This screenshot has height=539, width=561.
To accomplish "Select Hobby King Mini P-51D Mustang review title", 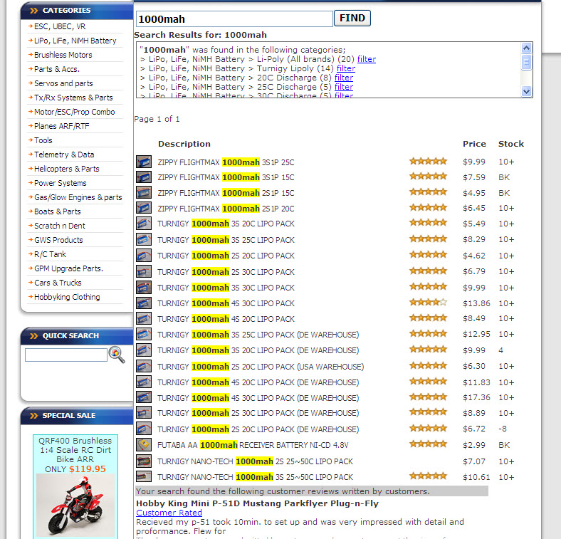I will (257, 503).
